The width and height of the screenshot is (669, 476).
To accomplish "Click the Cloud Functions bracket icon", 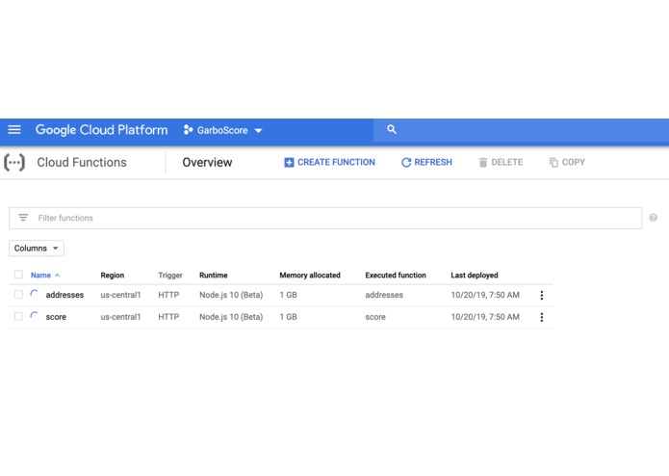I will click(x=14, y=163).
